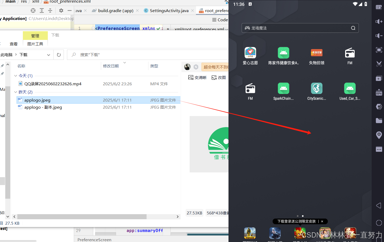Screen dimensions: 384x242
Task: Tap the Android back triangle button
Action: (378, 206)
